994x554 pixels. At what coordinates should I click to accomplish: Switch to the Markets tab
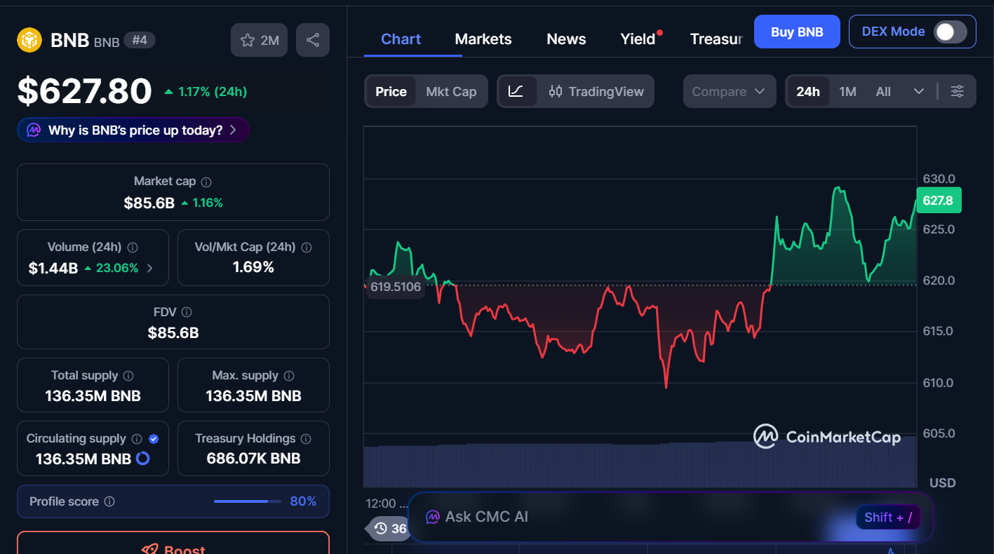pyautogui.click(x=483, y=39)
